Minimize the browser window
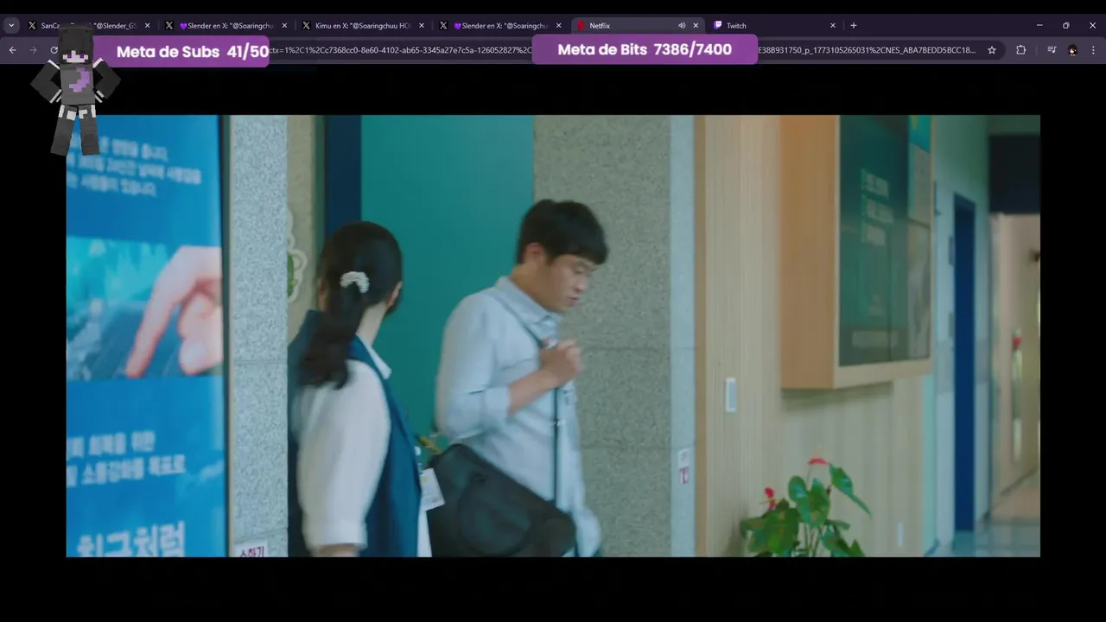Viewport: 1106px width, 622px height. pos(1039,26)
